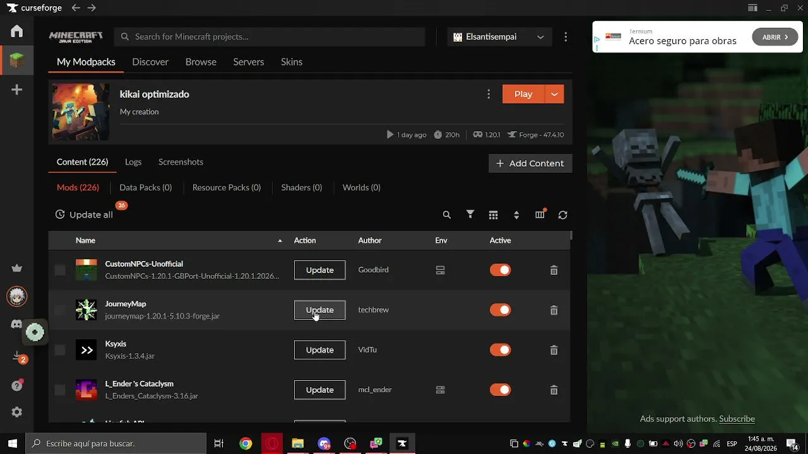The width and height of the screenshot is (808, 454).
Task: Tick the Ksyxis row checkbox
Action: point(60,350)
